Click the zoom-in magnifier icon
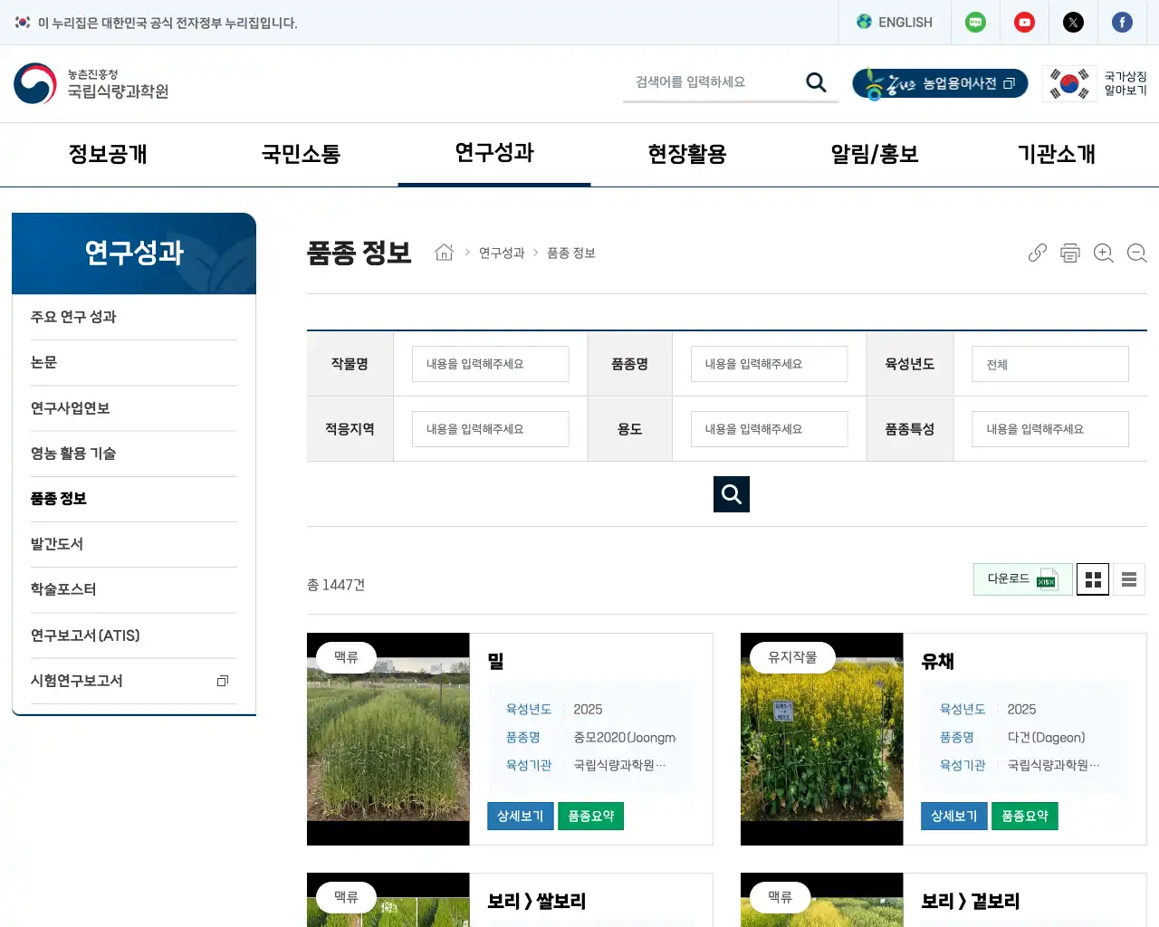The width and height of the screenshot is (1159, 927). click(x=1104, y=253)
